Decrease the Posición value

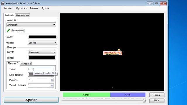tap(52, 81)
